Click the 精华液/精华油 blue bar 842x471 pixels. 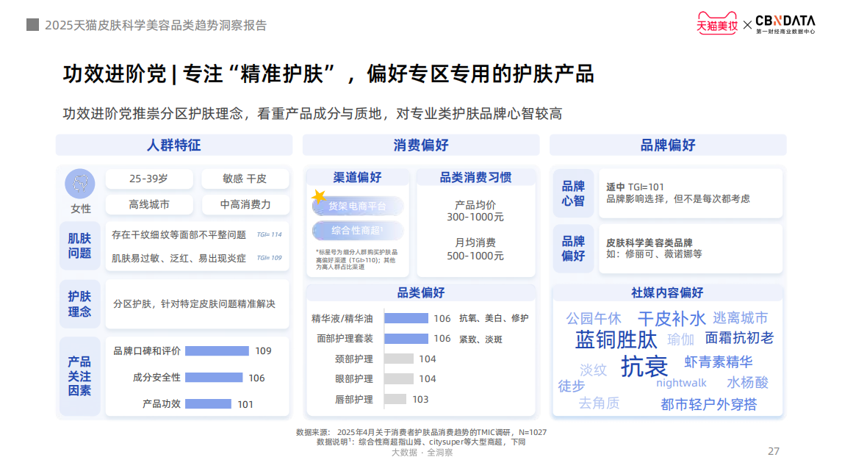pos(406,318)
